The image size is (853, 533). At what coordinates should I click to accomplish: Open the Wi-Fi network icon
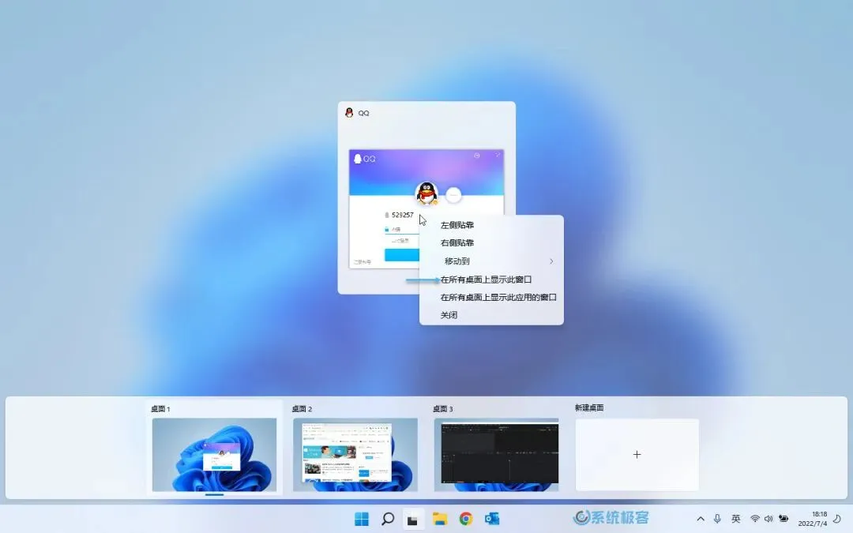753,519
